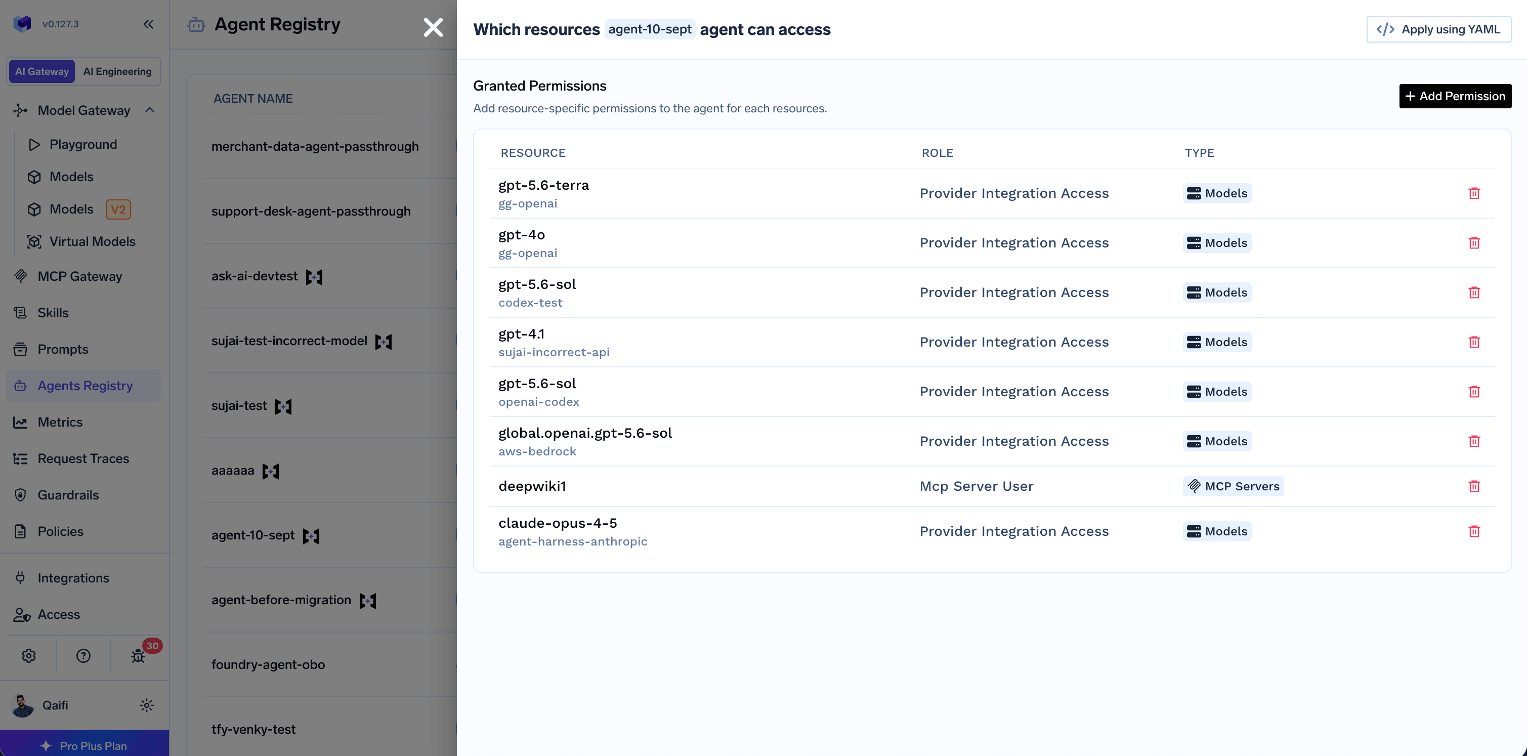Open the help question mark icon
The image size is (1527, 756).
click(x=83, y=655)
